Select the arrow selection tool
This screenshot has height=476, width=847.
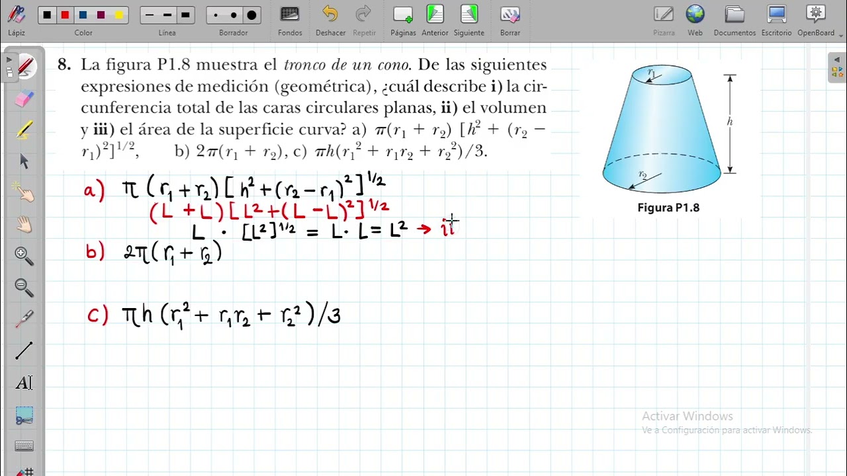24,161
